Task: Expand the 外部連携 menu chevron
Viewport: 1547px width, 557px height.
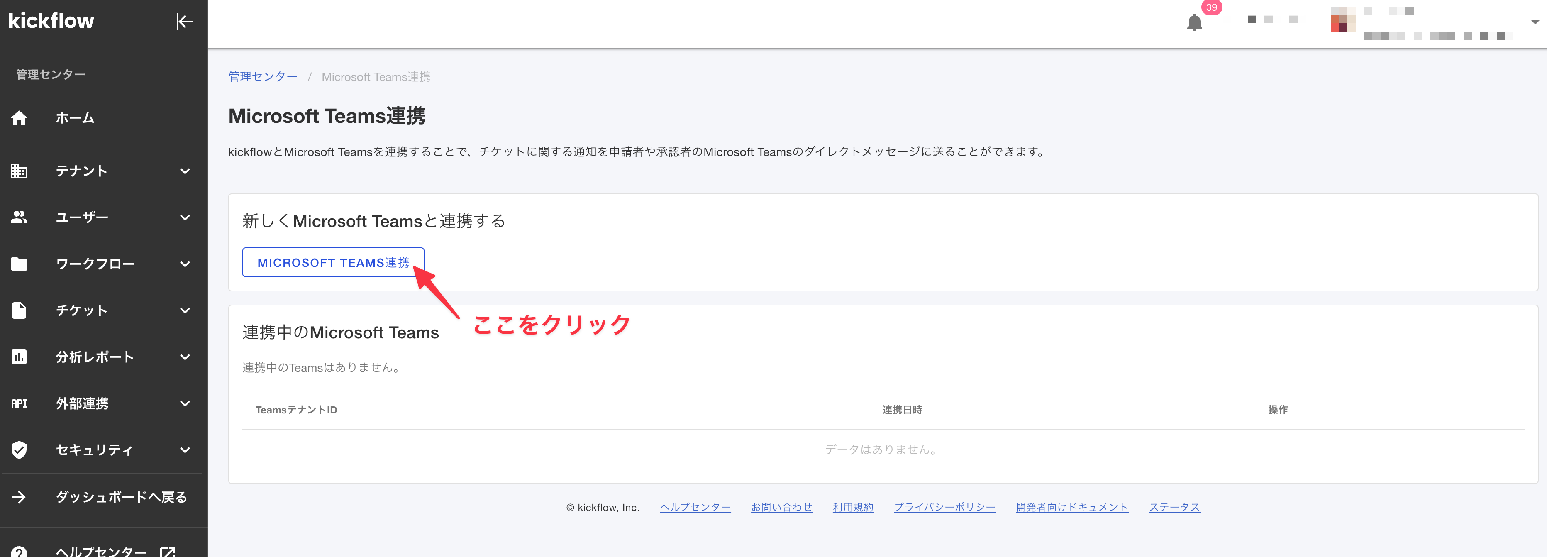Action: click(x=185, y=403)
